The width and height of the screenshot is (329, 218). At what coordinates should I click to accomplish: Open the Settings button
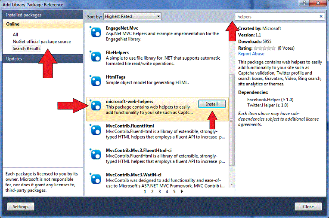21,206
